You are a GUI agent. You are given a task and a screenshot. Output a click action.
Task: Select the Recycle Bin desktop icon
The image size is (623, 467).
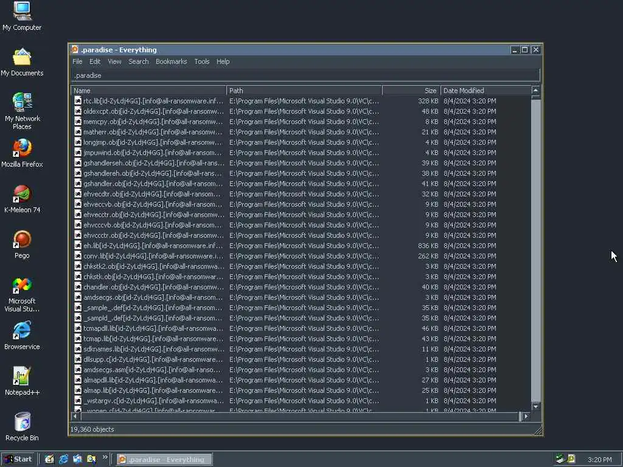(x=22, y=426)
